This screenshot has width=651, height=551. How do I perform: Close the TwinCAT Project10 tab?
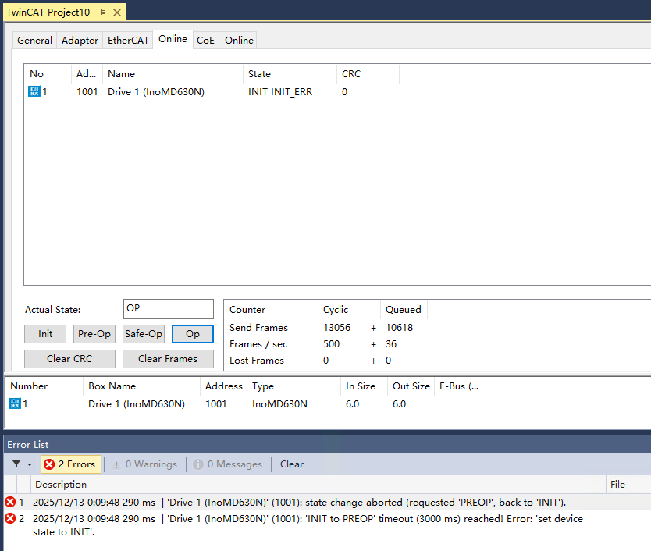coord(117,12)
